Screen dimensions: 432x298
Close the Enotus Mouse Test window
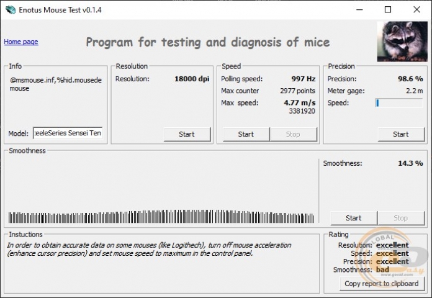tap(417, 10)
